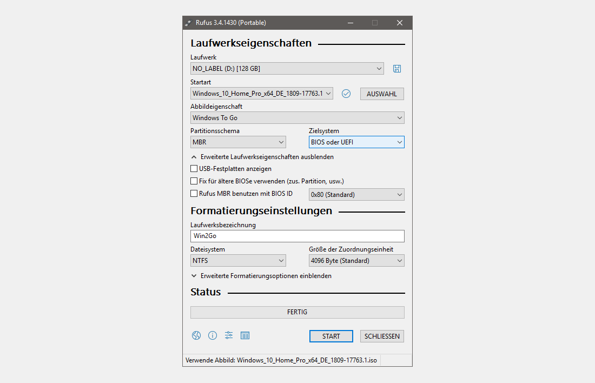Click the save drive image icon
The height and width of the screenshot is (383, 595).
(x=397, y=69)
